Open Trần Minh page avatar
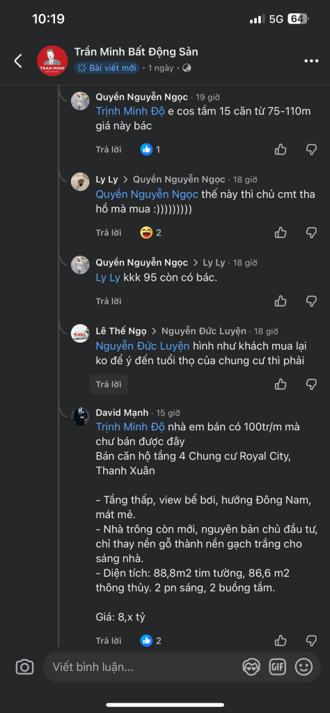Viewport: 330px width, 713px height. coord(52,61)
